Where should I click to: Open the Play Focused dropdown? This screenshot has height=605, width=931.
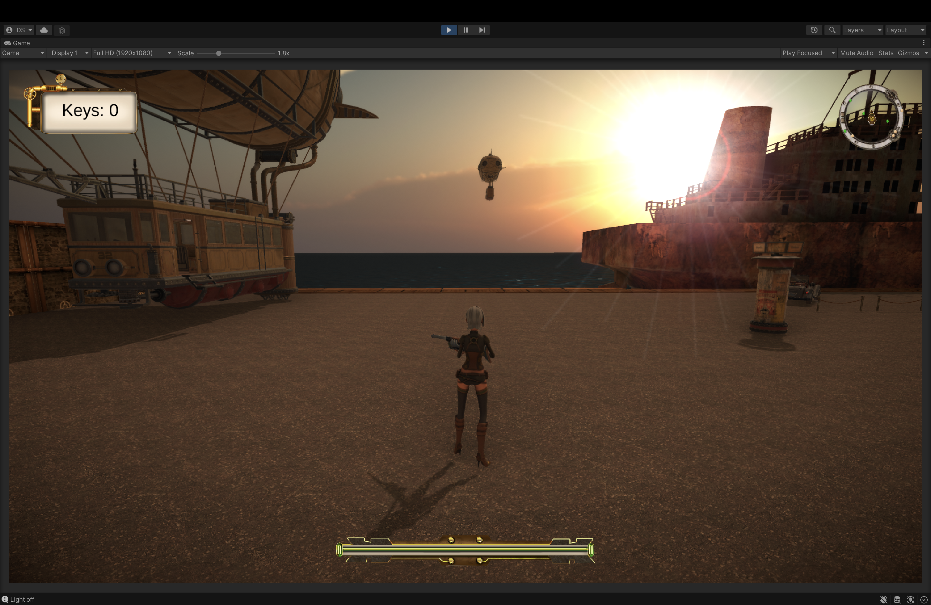pos(808,53)
